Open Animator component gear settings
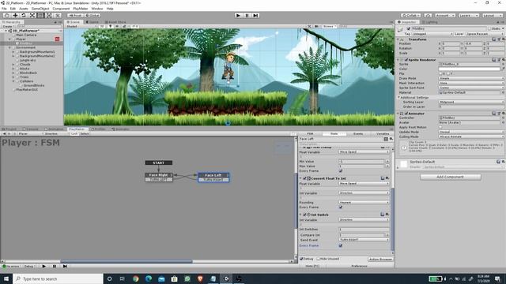 point(503,114)
